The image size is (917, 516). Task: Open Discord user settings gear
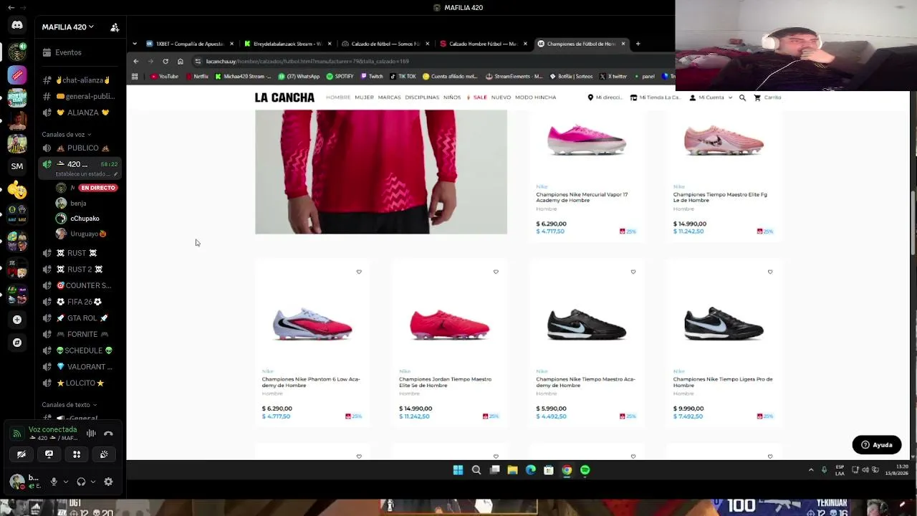click(108, 482)
